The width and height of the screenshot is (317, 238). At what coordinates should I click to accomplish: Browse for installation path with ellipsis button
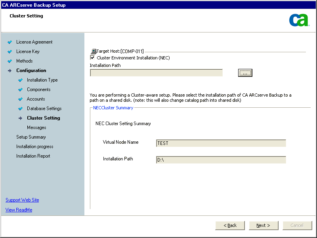coord(245,73)
